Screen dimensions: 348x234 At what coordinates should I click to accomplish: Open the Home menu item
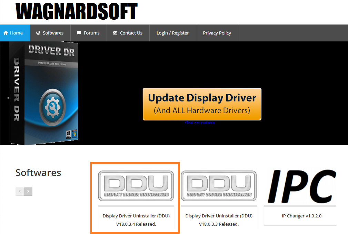tap(15, 33)
